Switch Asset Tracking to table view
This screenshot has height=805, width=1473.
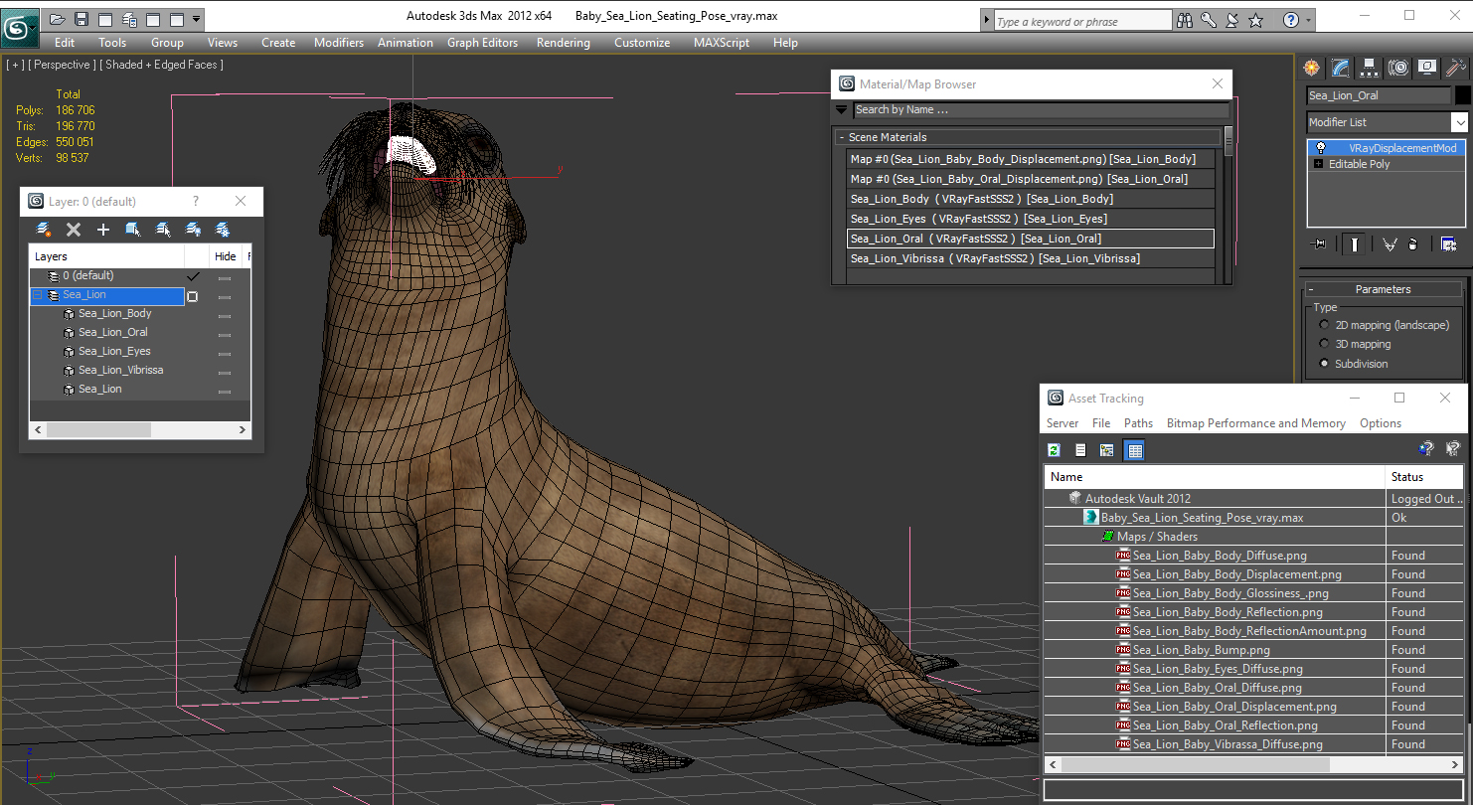tap(1134, 450)
